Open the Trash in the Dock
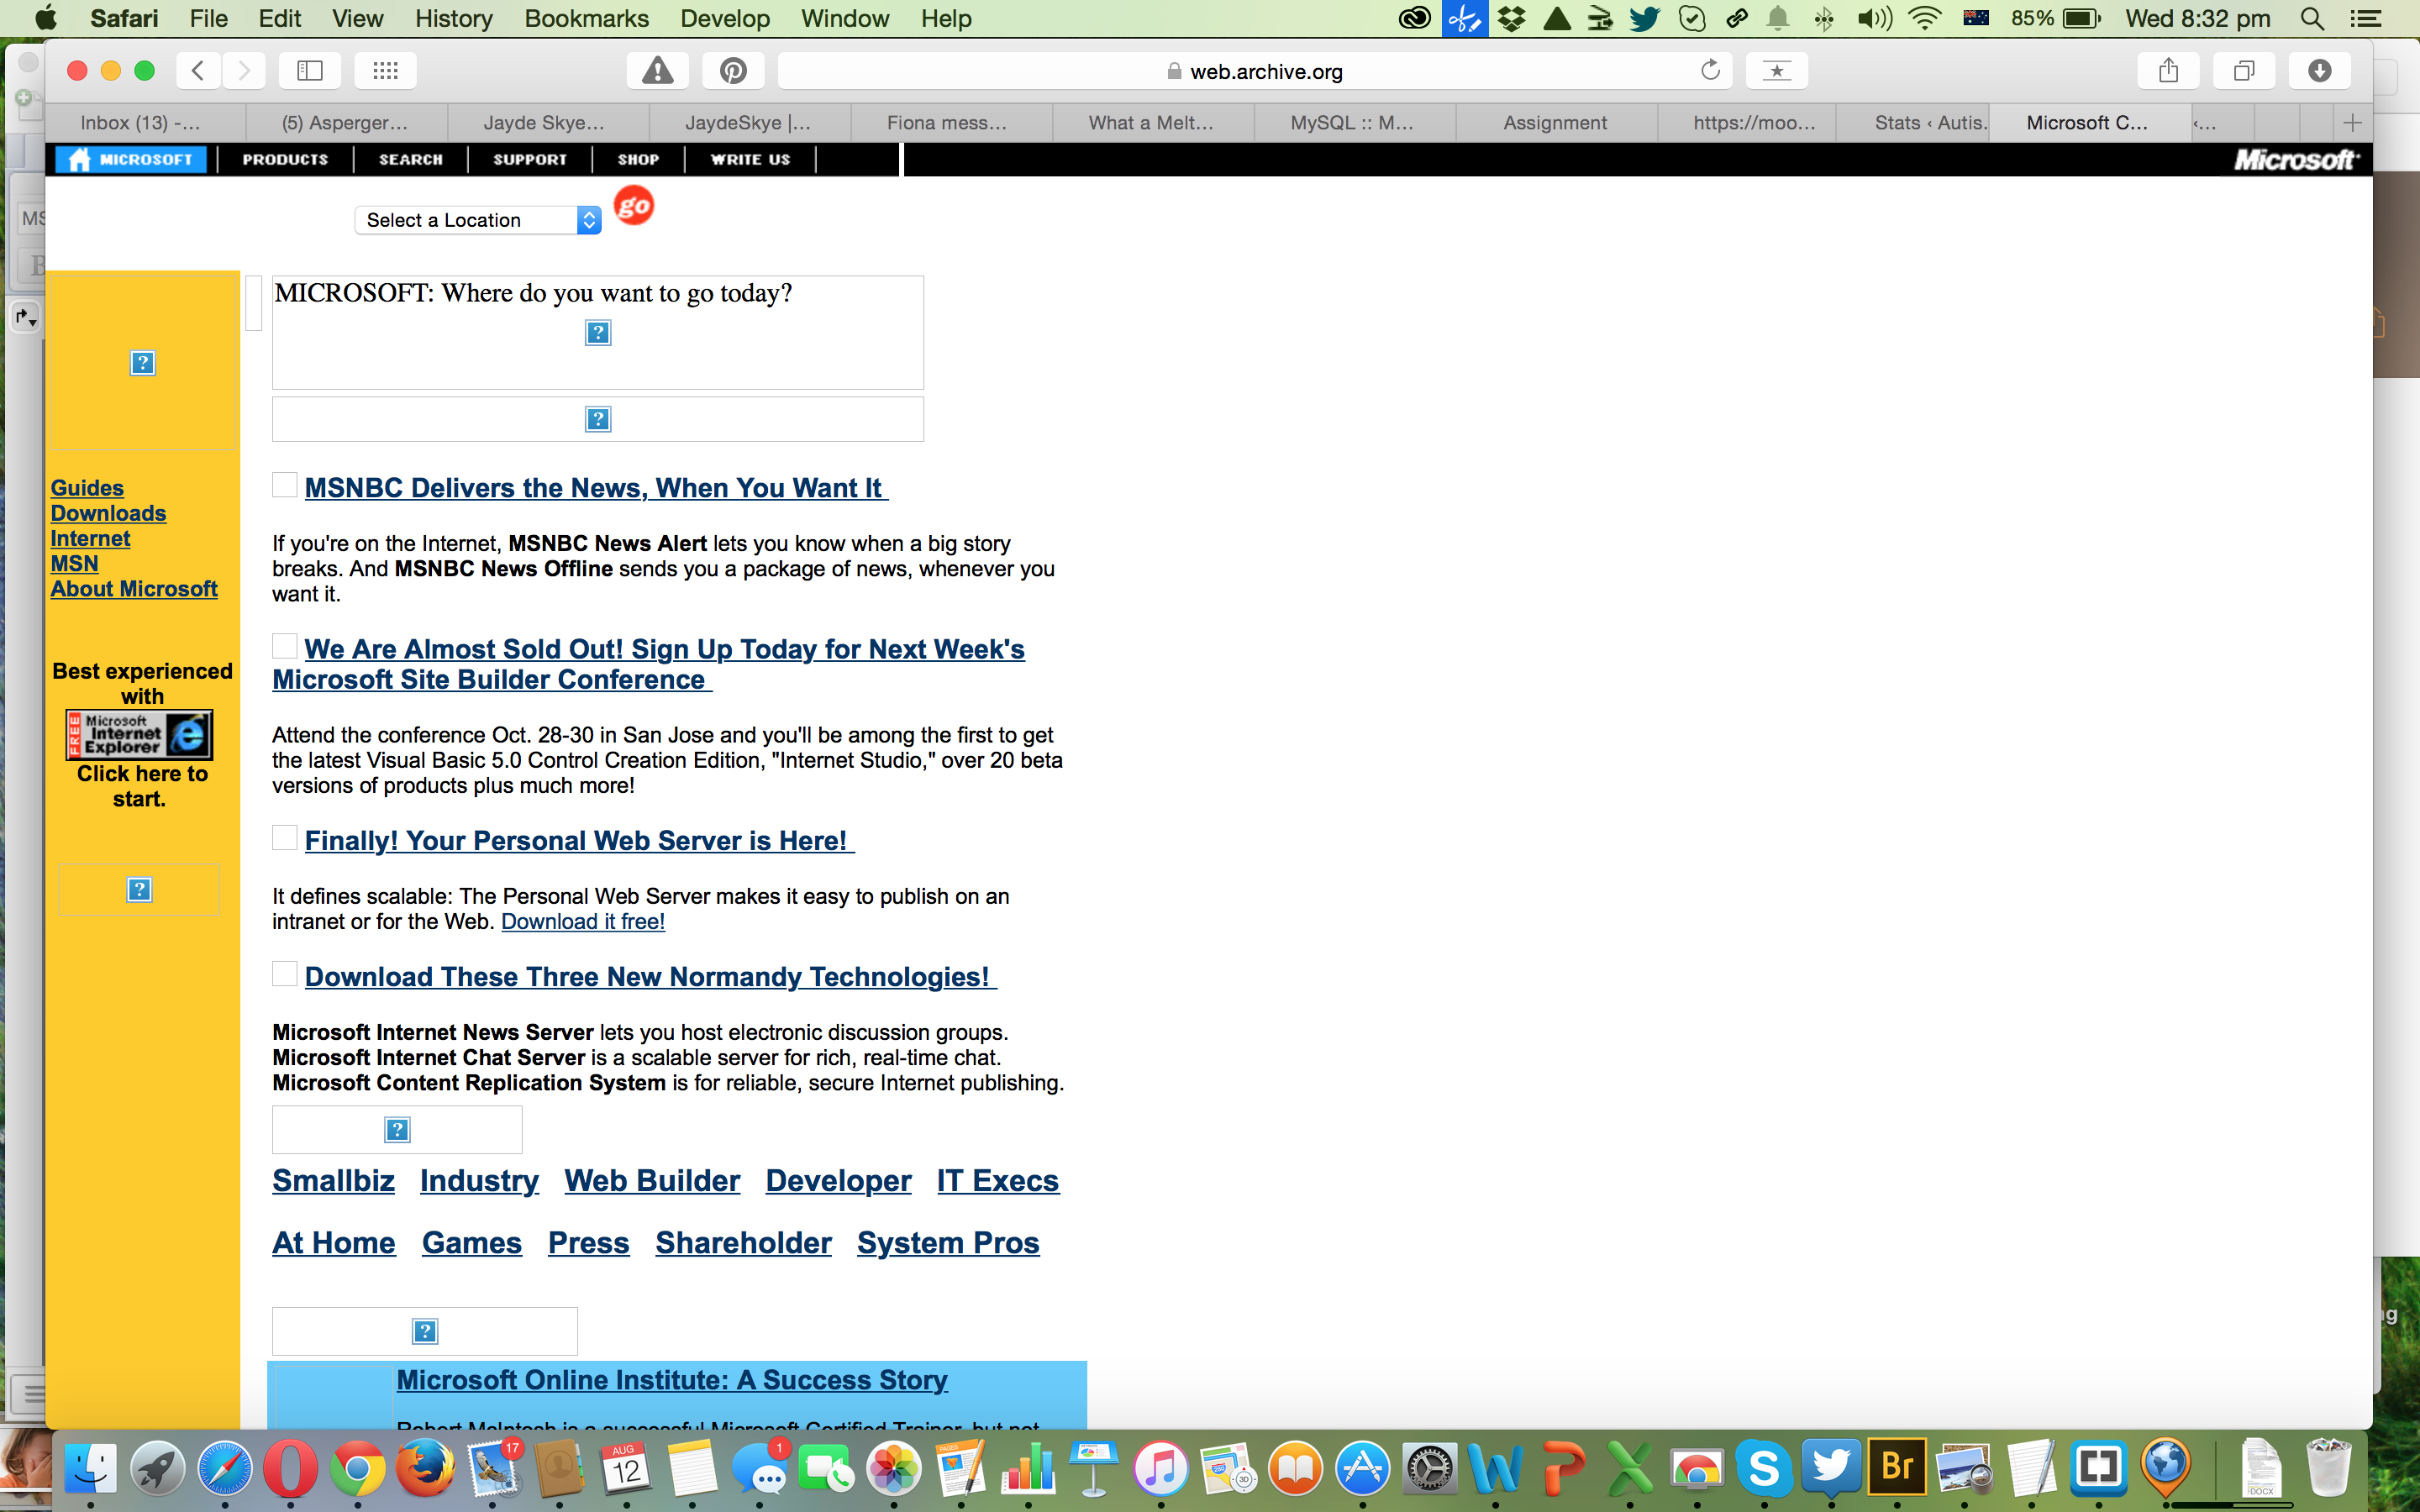 2328,1468
